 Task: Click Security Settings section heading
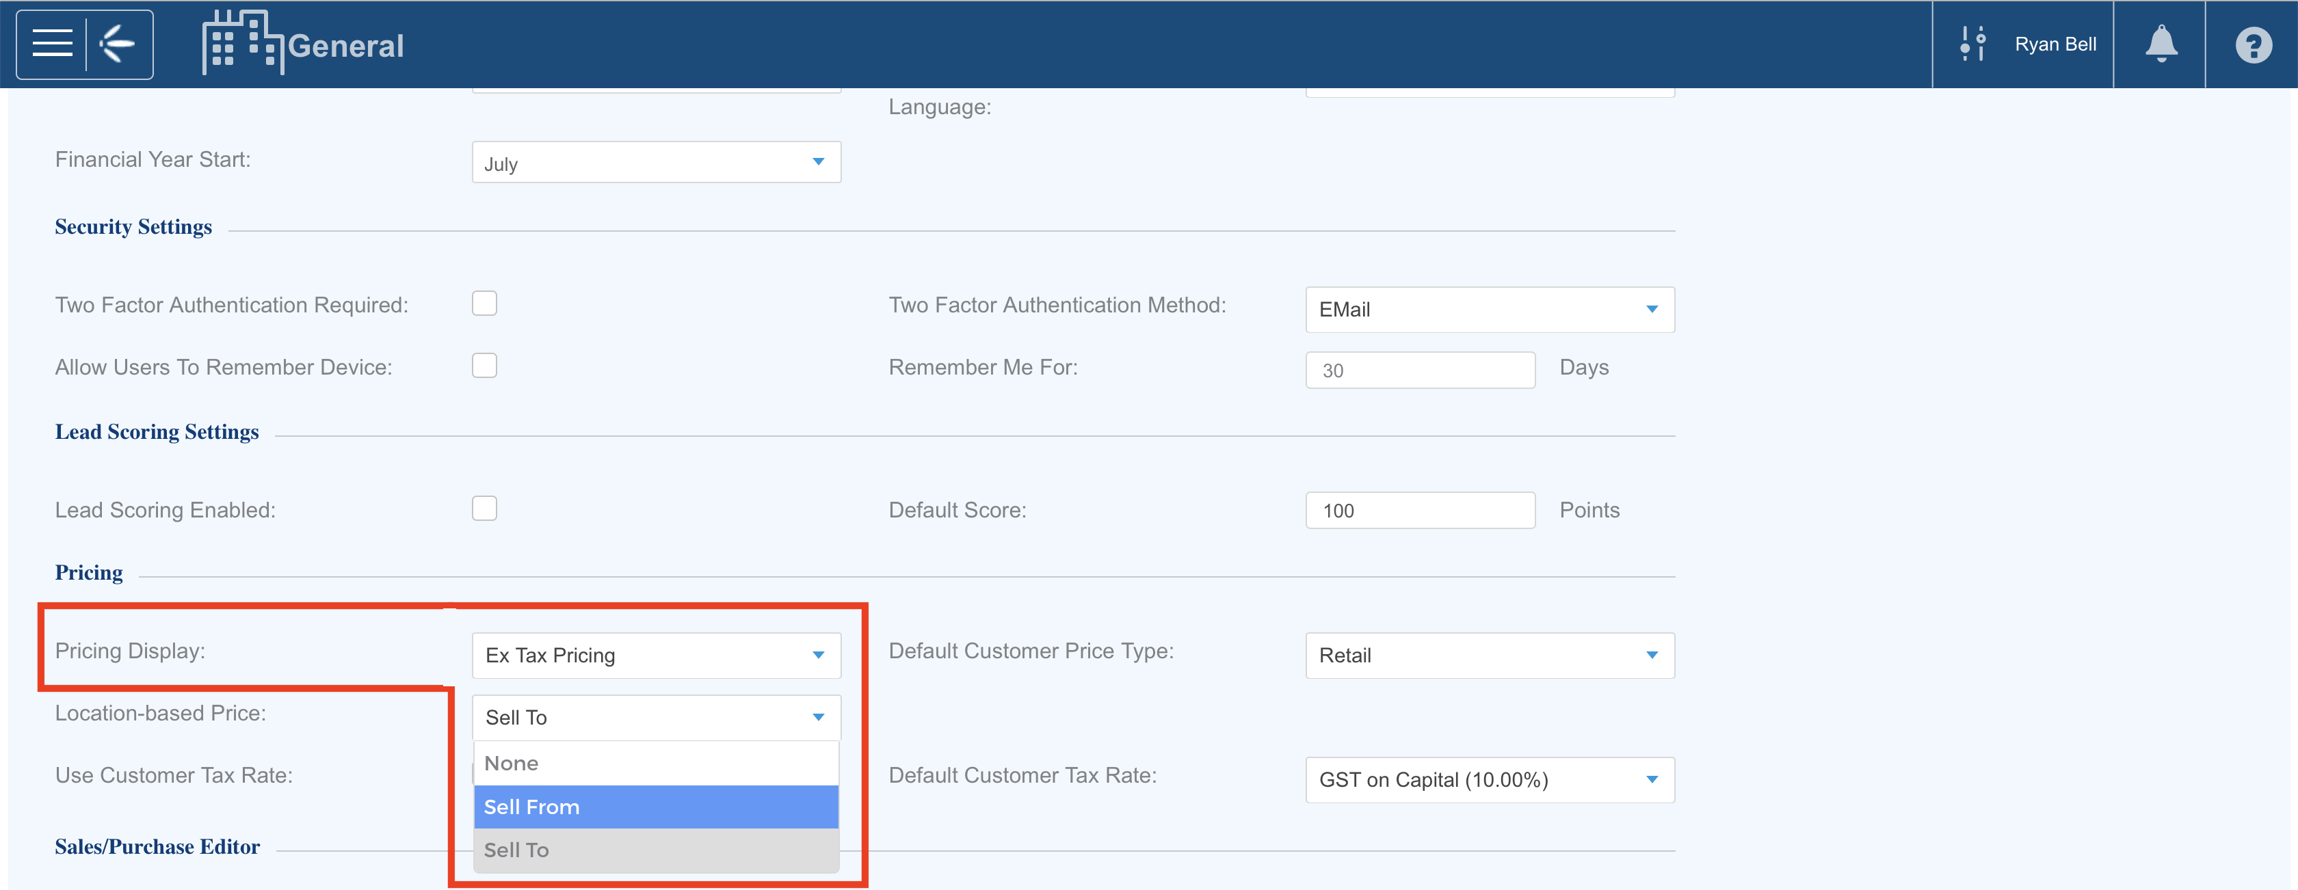[x=134, y=226]
